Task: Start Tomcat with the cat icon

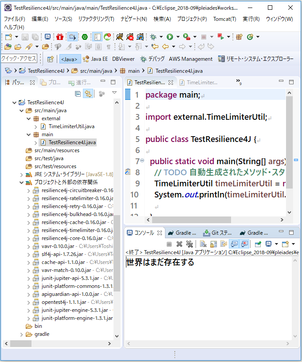Action: pyautogui.click(x=119, y=37)
